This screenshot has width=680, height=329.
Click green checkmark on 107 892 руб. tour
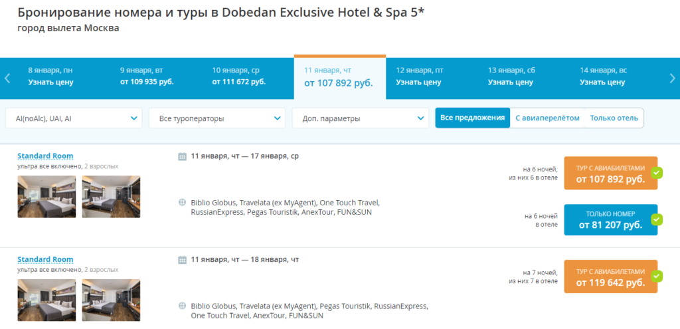point(657,173)
